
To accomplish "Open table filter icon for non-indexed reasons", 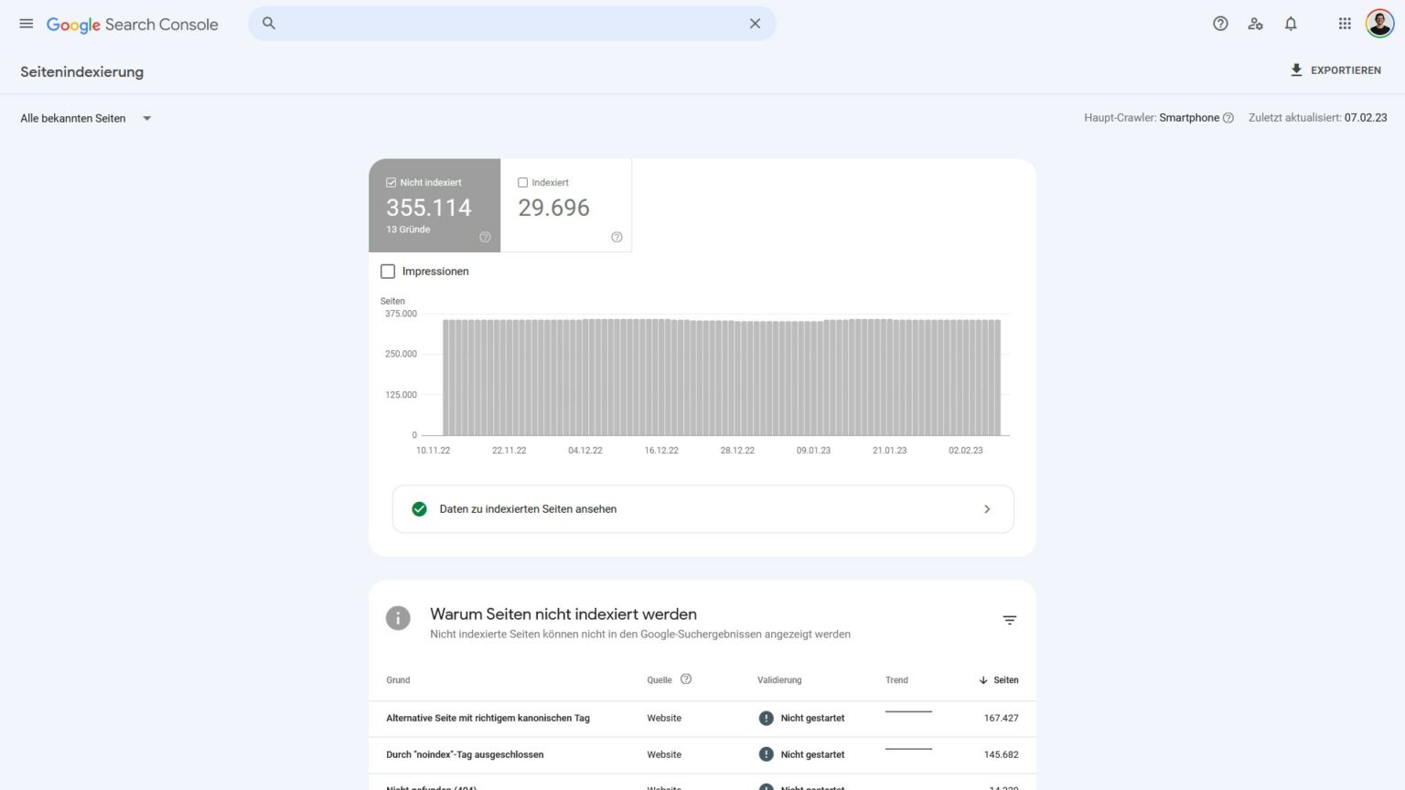I will [x=1009, y=620].
